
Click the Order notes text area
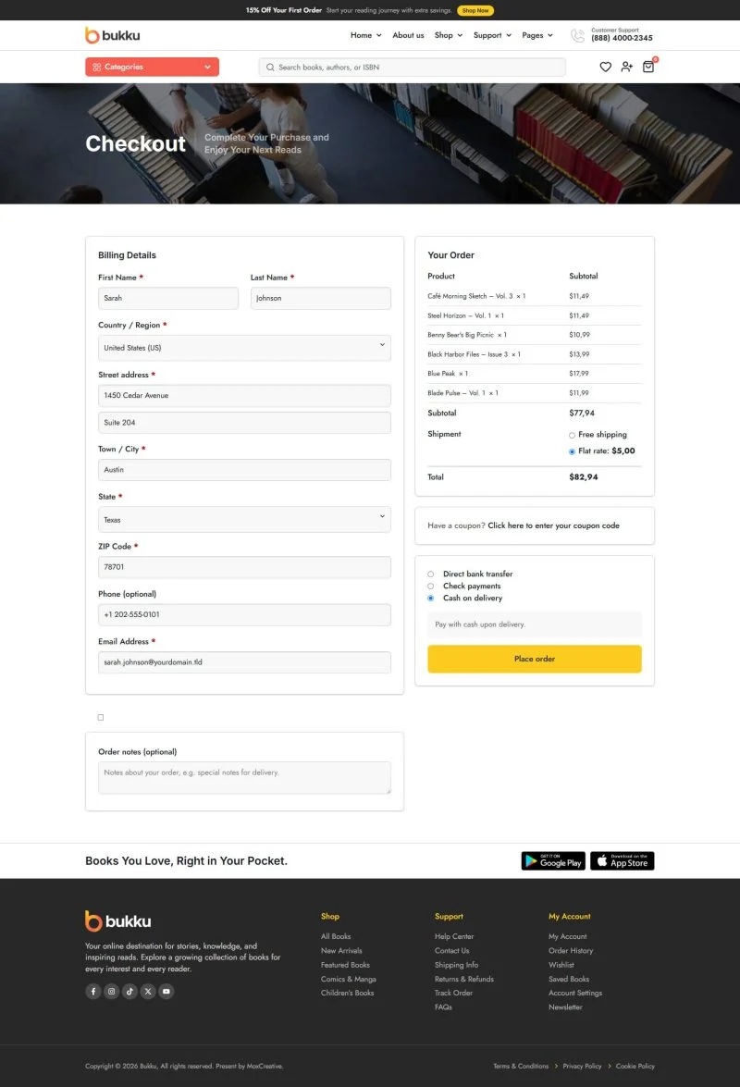[x=244, y=778]
